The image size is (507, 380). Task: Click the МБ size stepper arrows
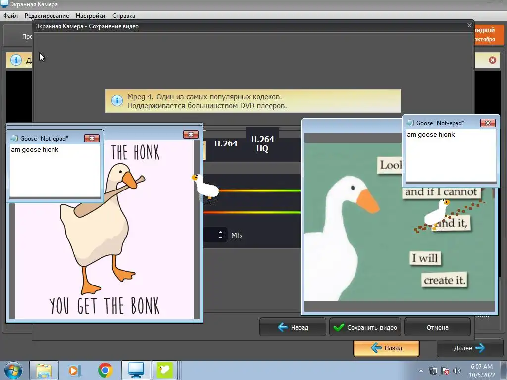point(220,235)
